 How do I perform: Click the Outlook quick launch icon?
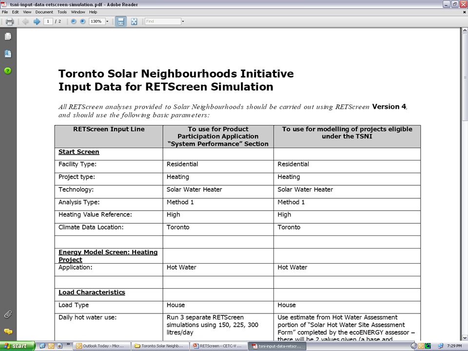pos(51,346)
